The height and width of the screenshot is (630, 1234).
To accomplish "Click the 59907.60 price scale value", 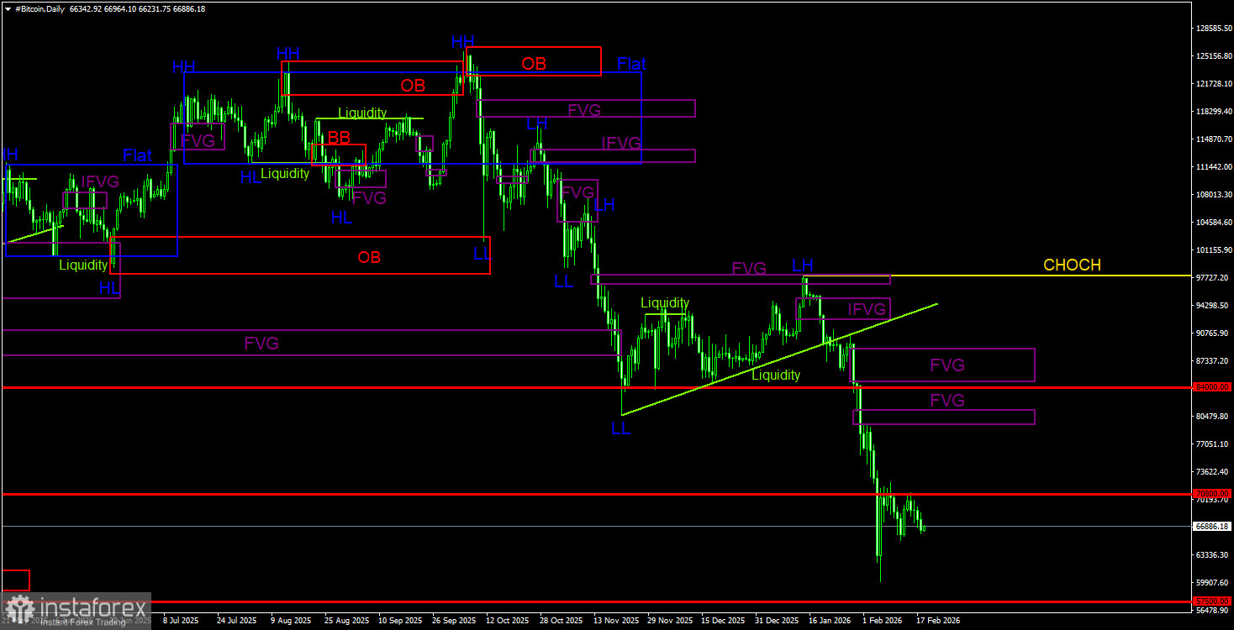I will (x=1214, y=583).
